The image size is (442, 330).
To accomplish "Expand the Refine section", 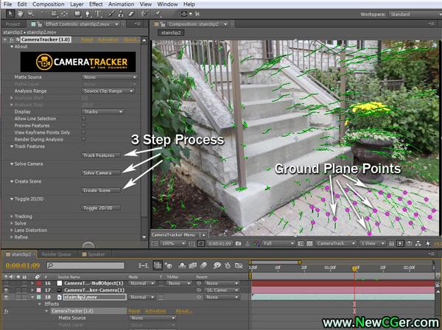I will point(12,237).
